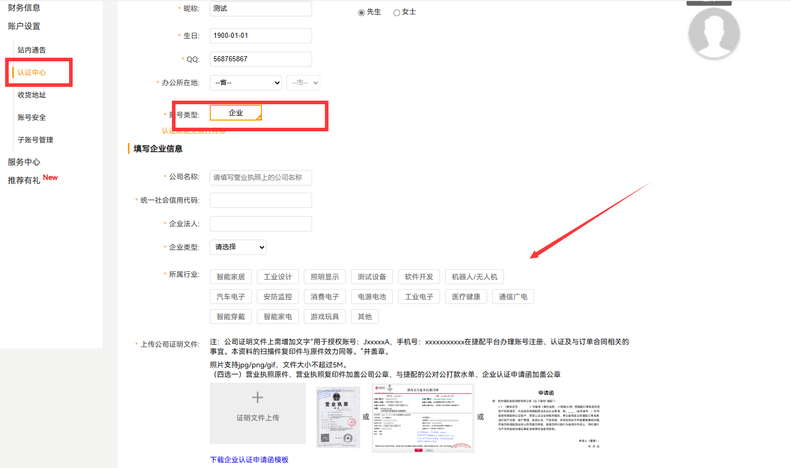
Task: Click the user avatar profile icon
Action: pyautogui.click(x=714, y=33)
